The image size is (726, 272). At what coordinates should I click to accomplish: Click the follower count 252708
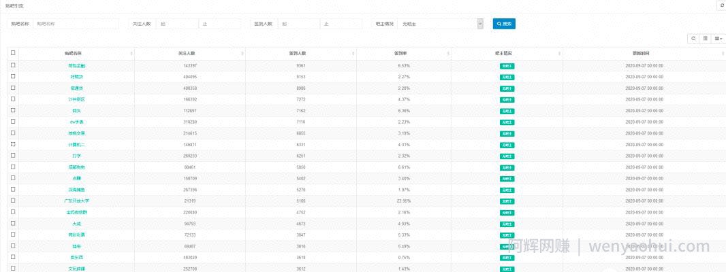tap(190, 269)
